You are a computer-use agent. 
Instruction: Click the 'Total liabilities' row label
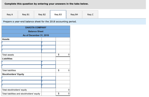coord(9,70)
